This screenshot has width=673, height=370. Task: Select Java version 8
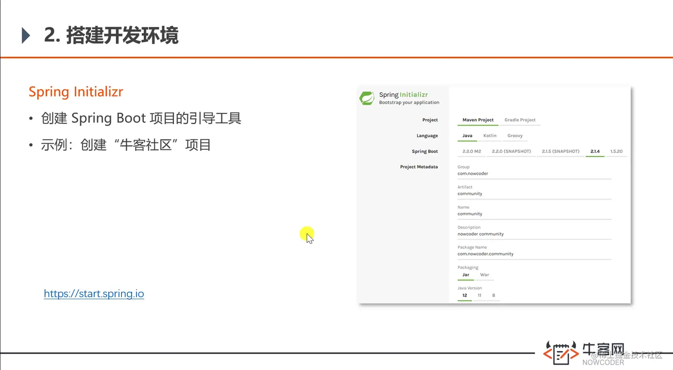point(494,295)
